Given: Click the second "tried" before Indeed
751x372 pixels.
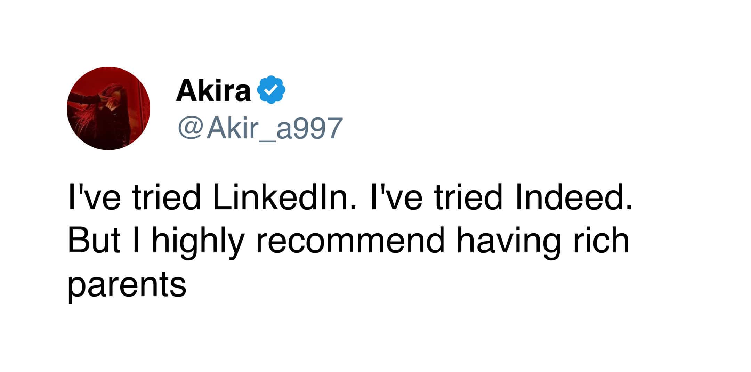Looking at the screenshot, I should (x=468, y=198).
